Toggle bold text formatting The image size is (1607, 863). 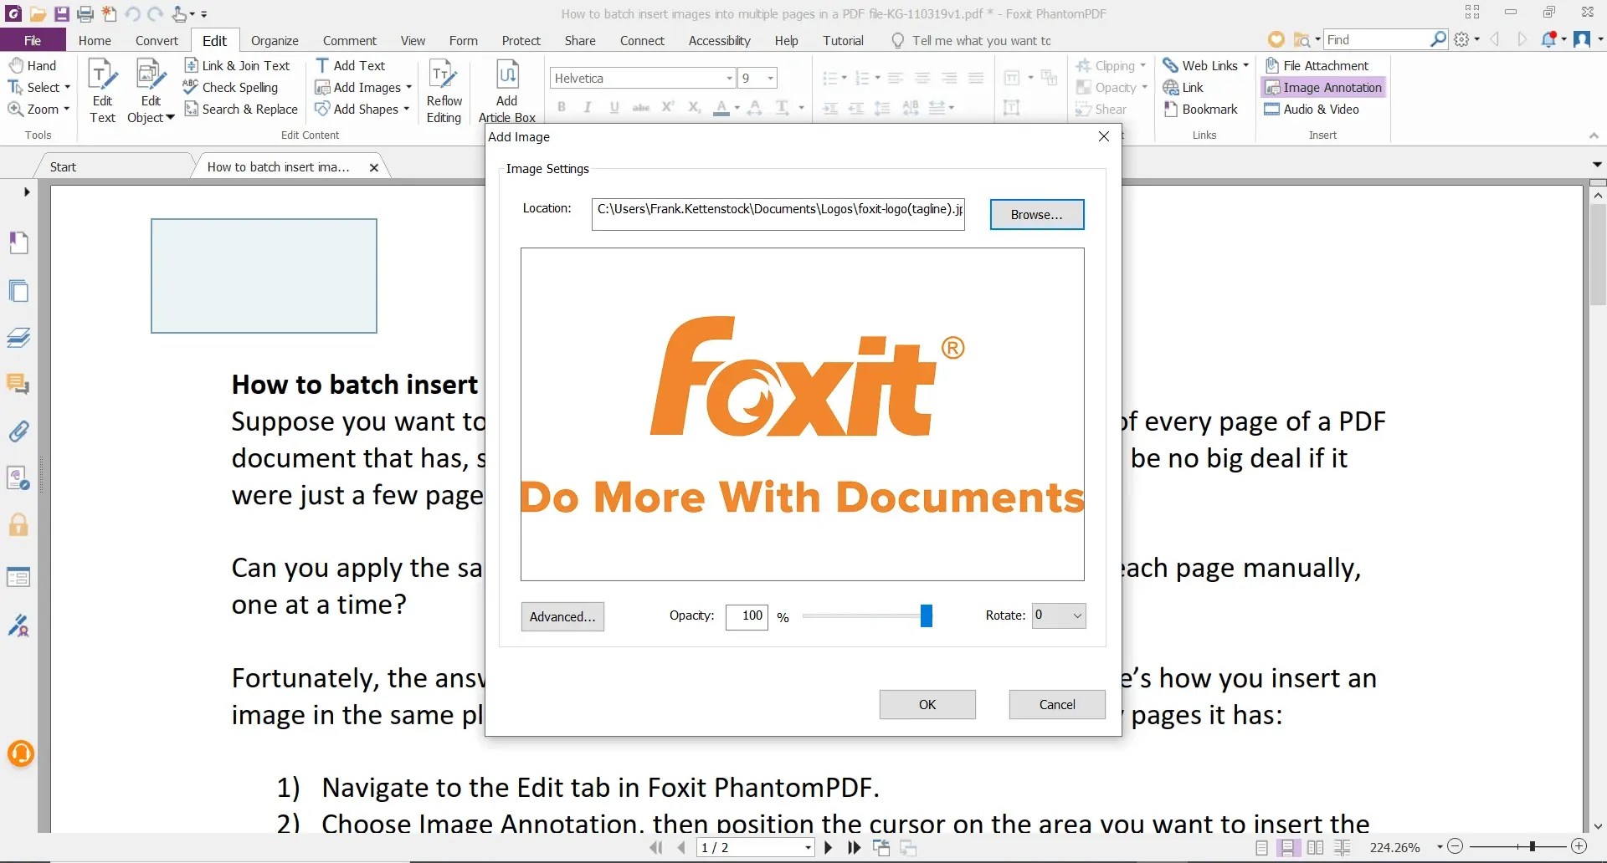562,107
